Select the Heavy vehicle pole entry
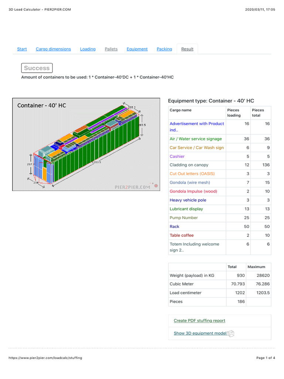The width and height of the screenshot is (284, 379). coord(188,200)
